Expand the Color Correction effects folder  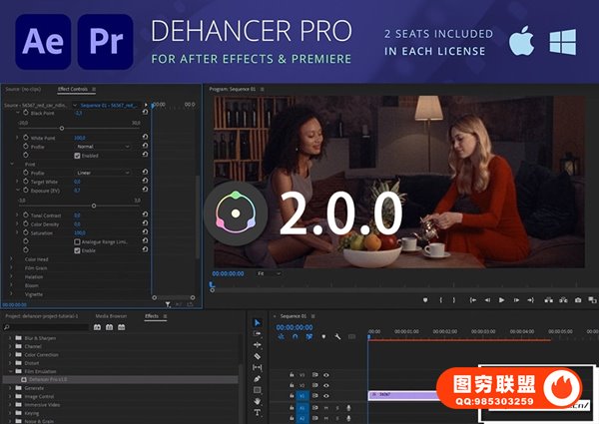[x=11, y=354]
